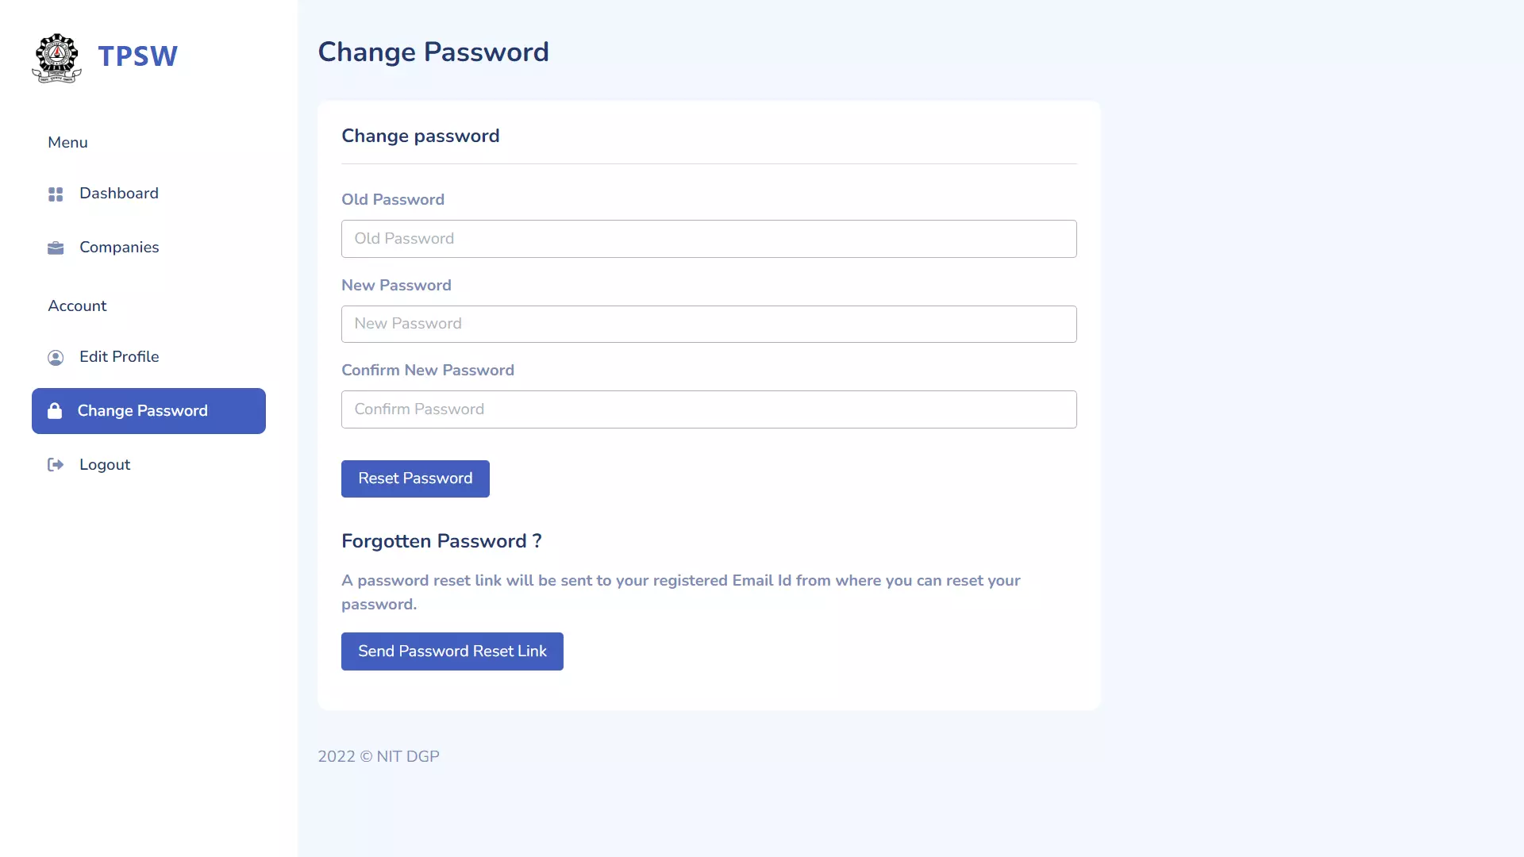
Task: Click the Reset Password button
Action: (x=416, y=479)
